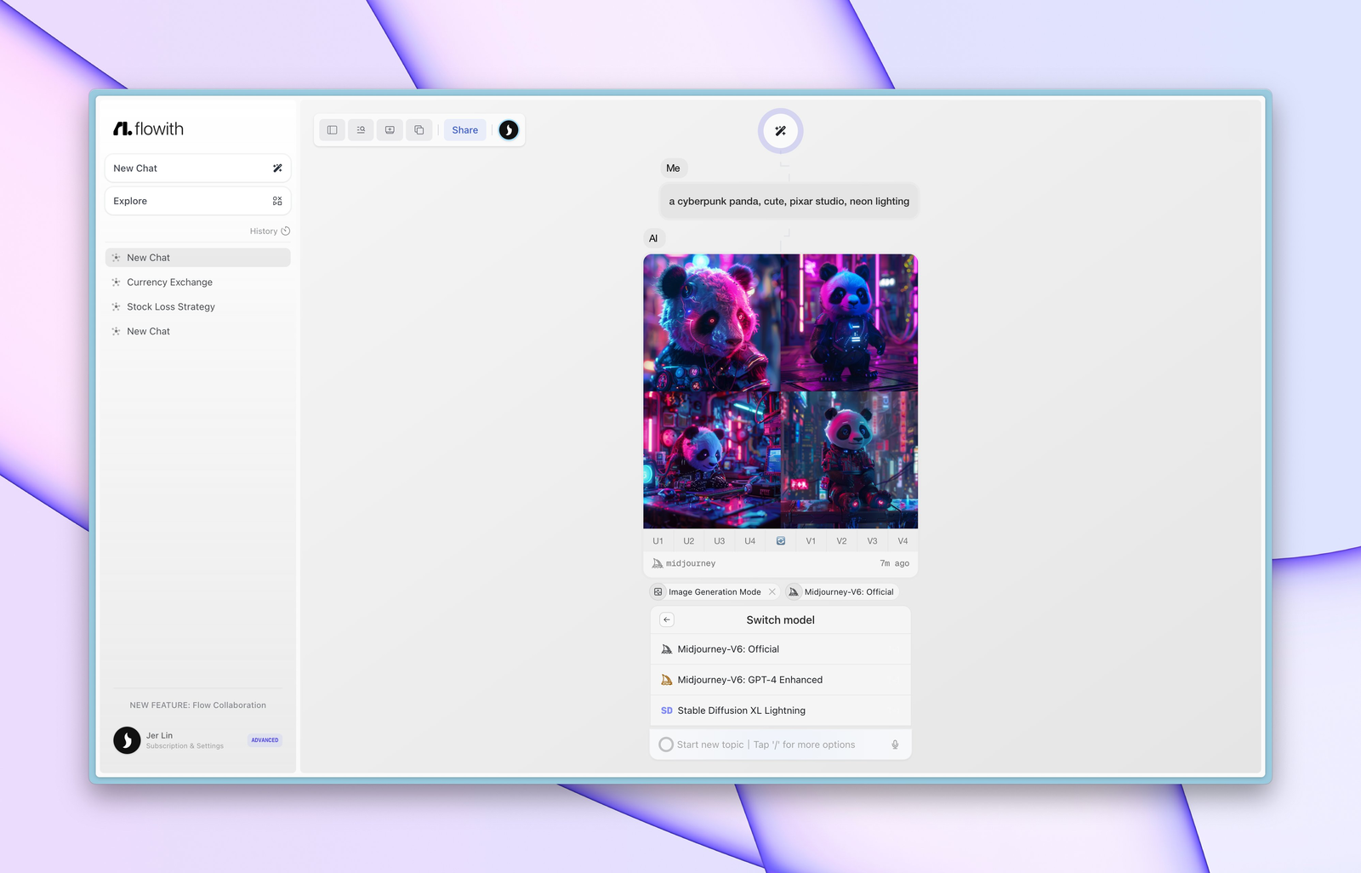Click the flowith logo

(149, 128)
